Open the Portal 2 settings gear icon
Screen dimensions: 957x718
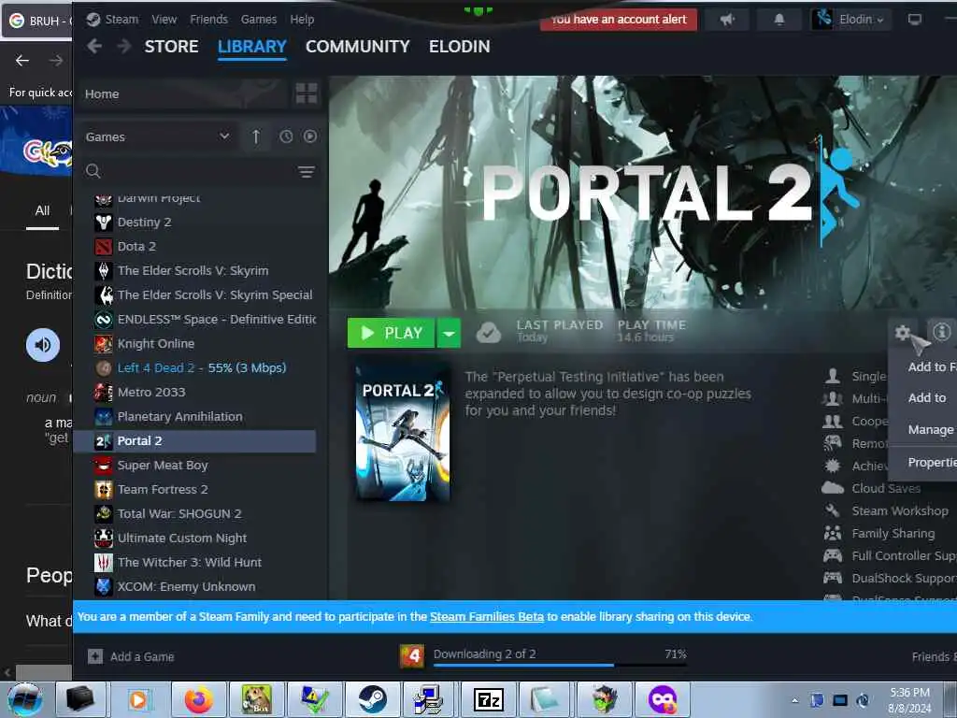coord(902,333)
